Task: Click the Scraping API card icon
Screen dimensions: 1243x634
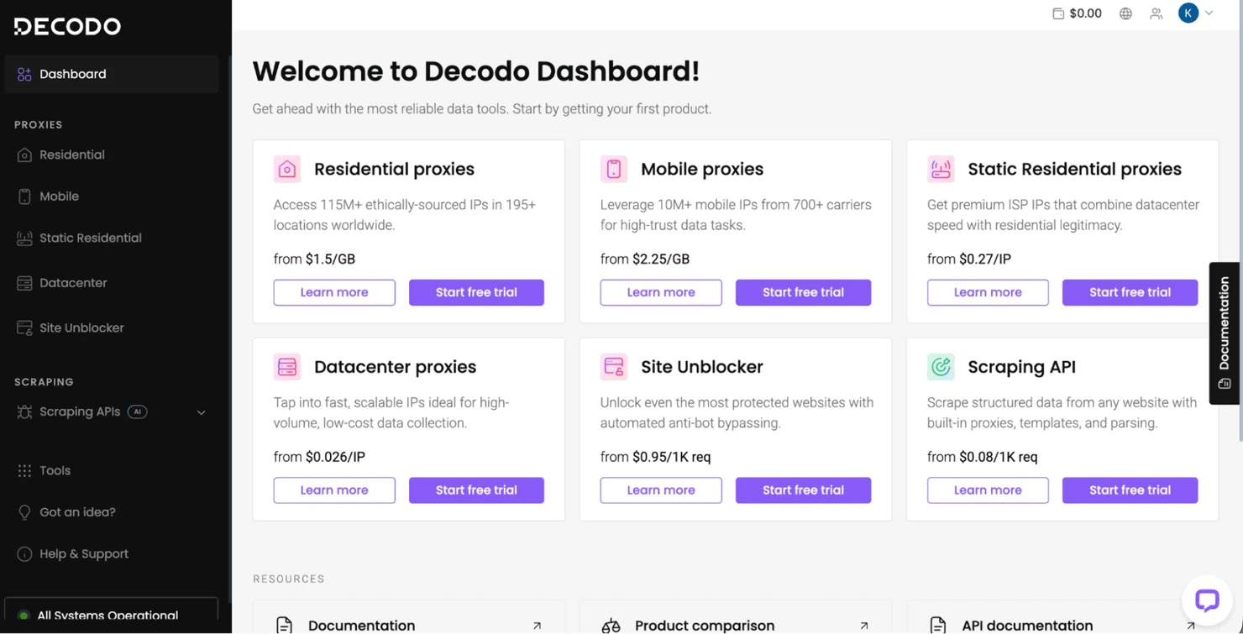Action: (941, 367)
